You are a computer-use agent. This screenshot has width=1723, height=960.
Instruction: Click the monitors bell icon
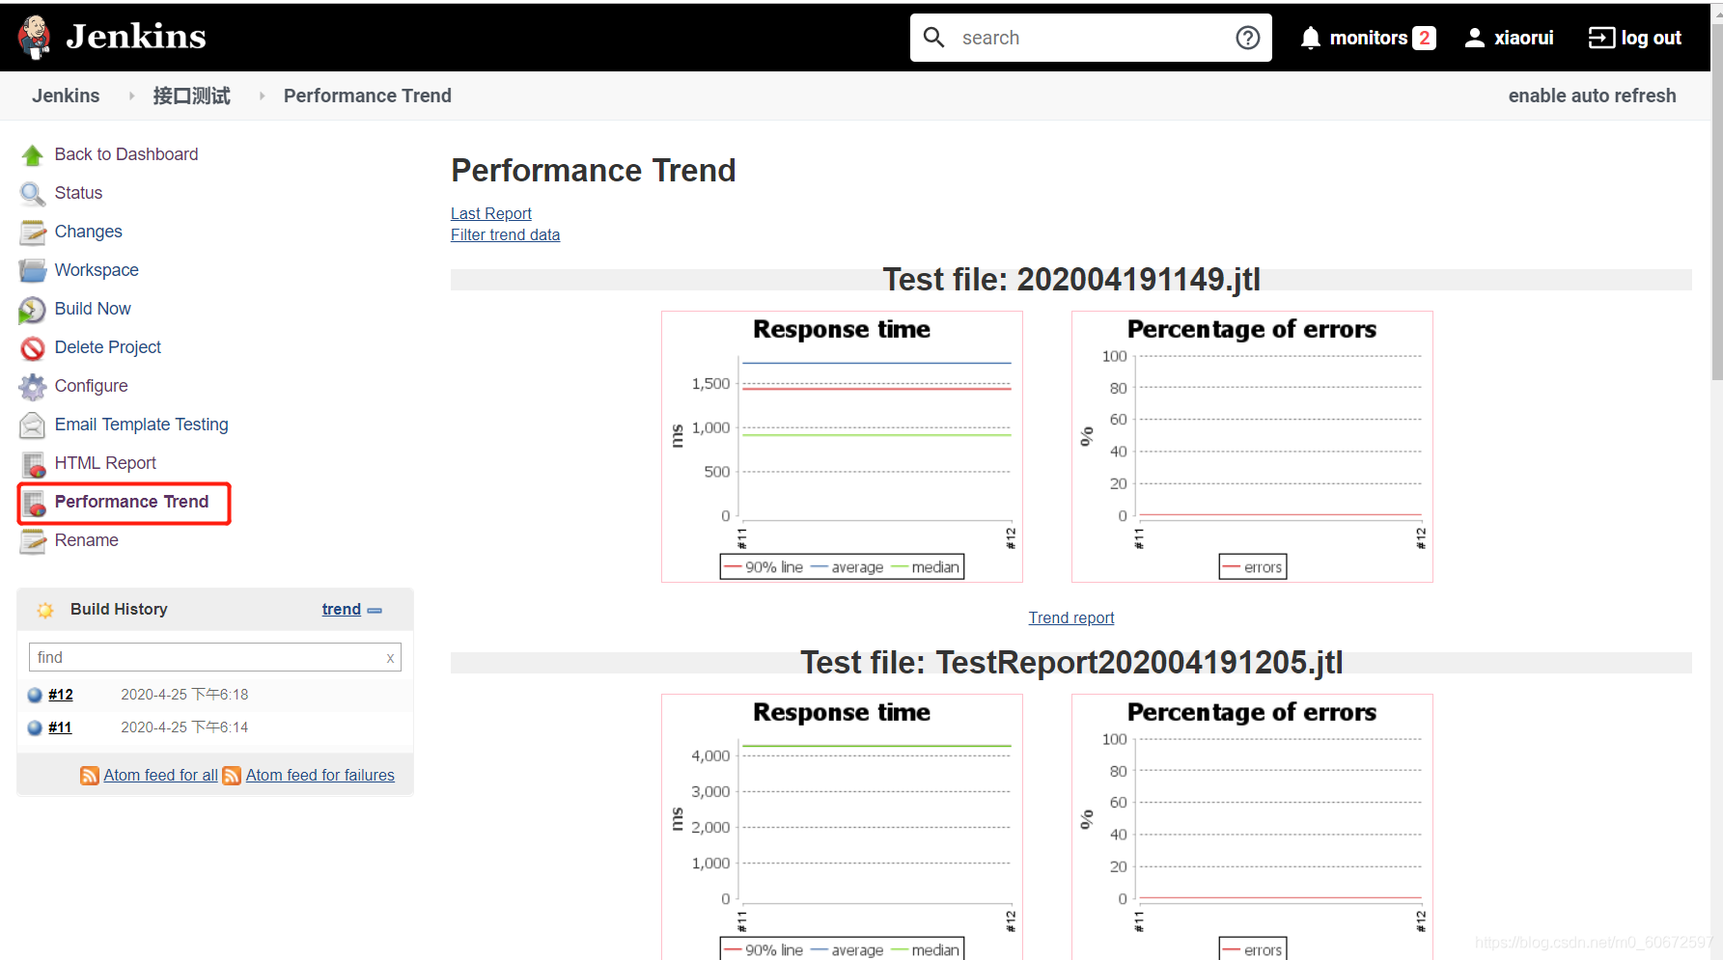point(1310,38)
